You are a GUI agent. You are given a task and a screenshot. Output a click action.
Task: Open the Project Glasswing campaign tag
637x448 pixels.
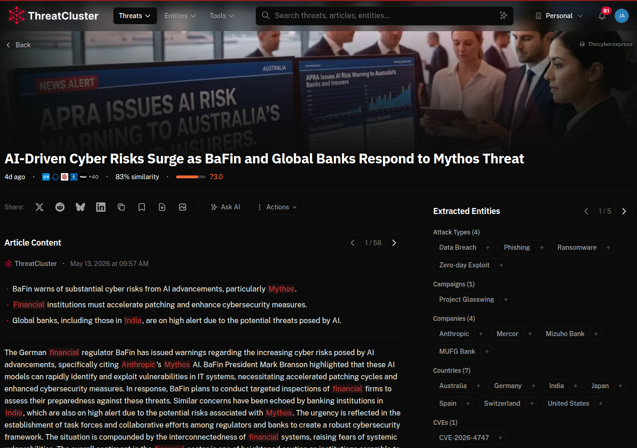(466, 299)
